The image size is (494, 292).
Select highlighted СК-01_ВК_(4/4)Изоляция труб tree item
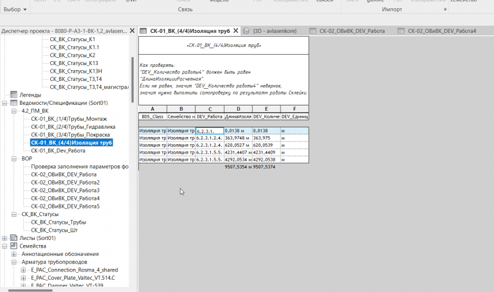71,143
